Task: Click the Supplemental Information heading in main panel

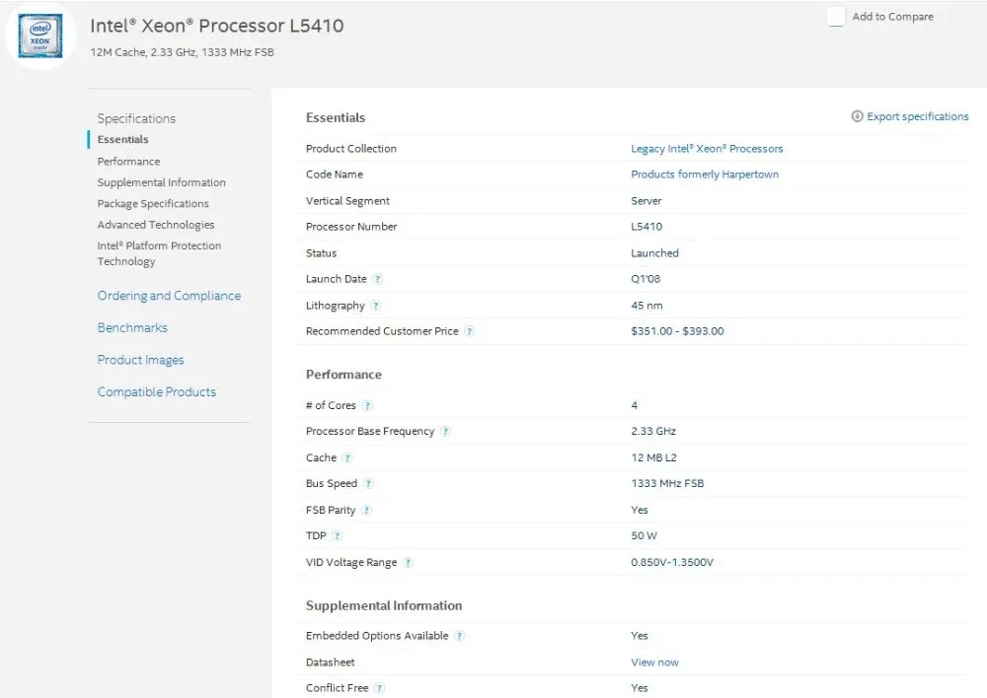Action: (x=384, y=605)
